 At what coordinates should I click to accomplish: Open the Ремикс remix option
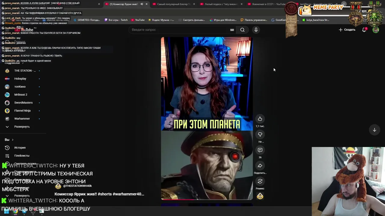[260, 181]
